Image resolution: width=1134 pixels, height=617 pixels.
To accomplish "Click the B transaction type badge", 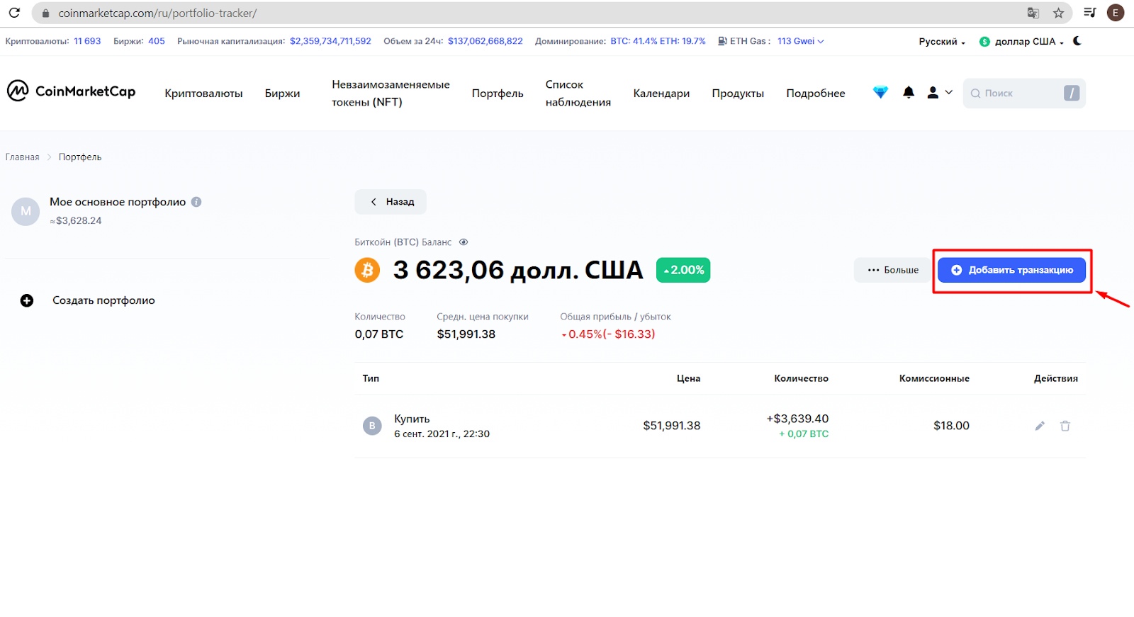I will (x=372, y=426).
